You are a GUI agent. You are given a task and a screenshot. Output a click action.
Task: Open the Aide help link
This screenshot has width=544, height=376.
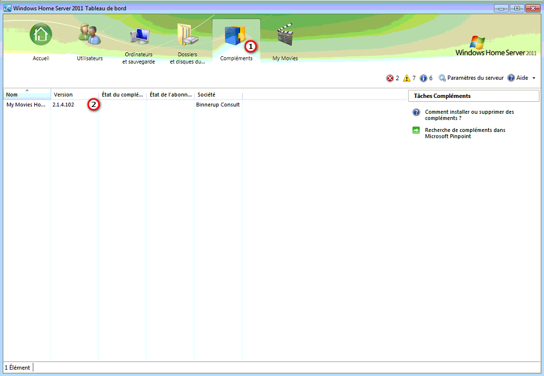coord(522,78)
